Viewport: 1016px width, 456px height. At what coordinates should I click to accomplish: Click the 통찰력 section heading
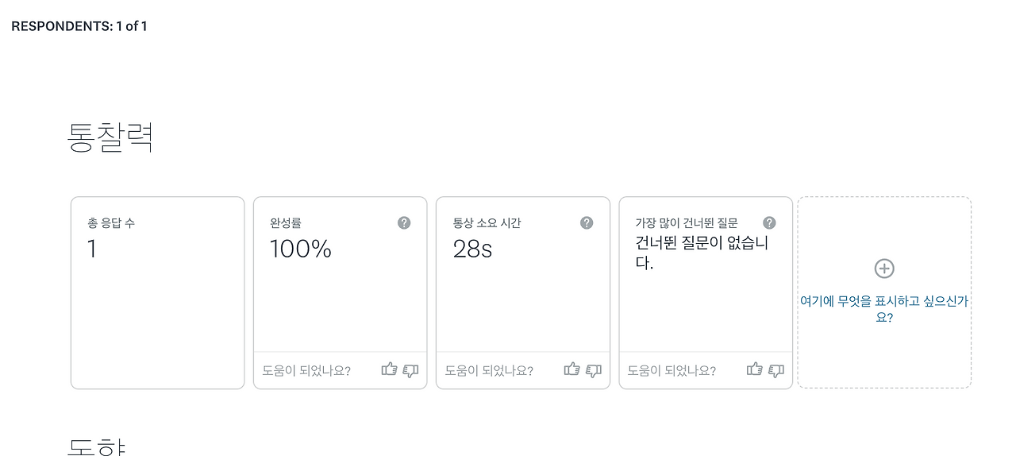[110, 138]
